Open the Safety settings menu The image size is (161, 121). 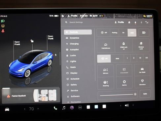point(72,85)
